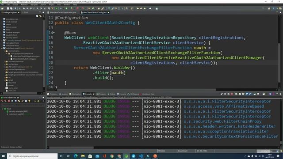Open the Spring Tool Suite taskbar icon
This screenshot has width=283, height=159.
pyautogui.click(x=126, y=156)
